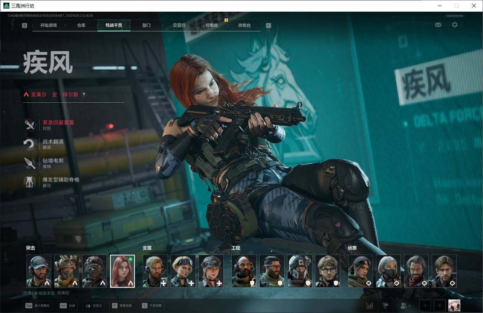Select dark-haired female recon operator
Viewport: 483px width, 313px height.
tap(361, 271)
